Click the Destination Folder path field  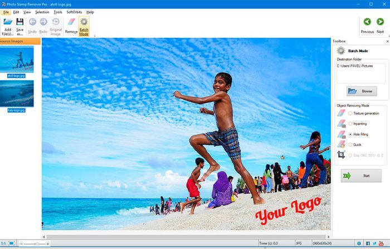pyautogui.click(x=361, y=74)
